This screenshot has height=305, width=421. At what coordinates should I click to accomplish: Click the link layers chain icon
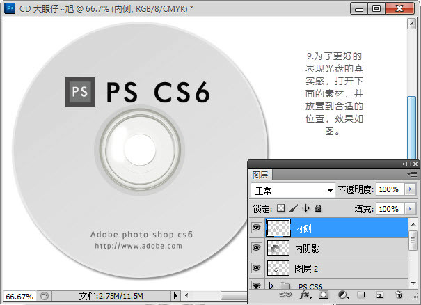(287, 295)
